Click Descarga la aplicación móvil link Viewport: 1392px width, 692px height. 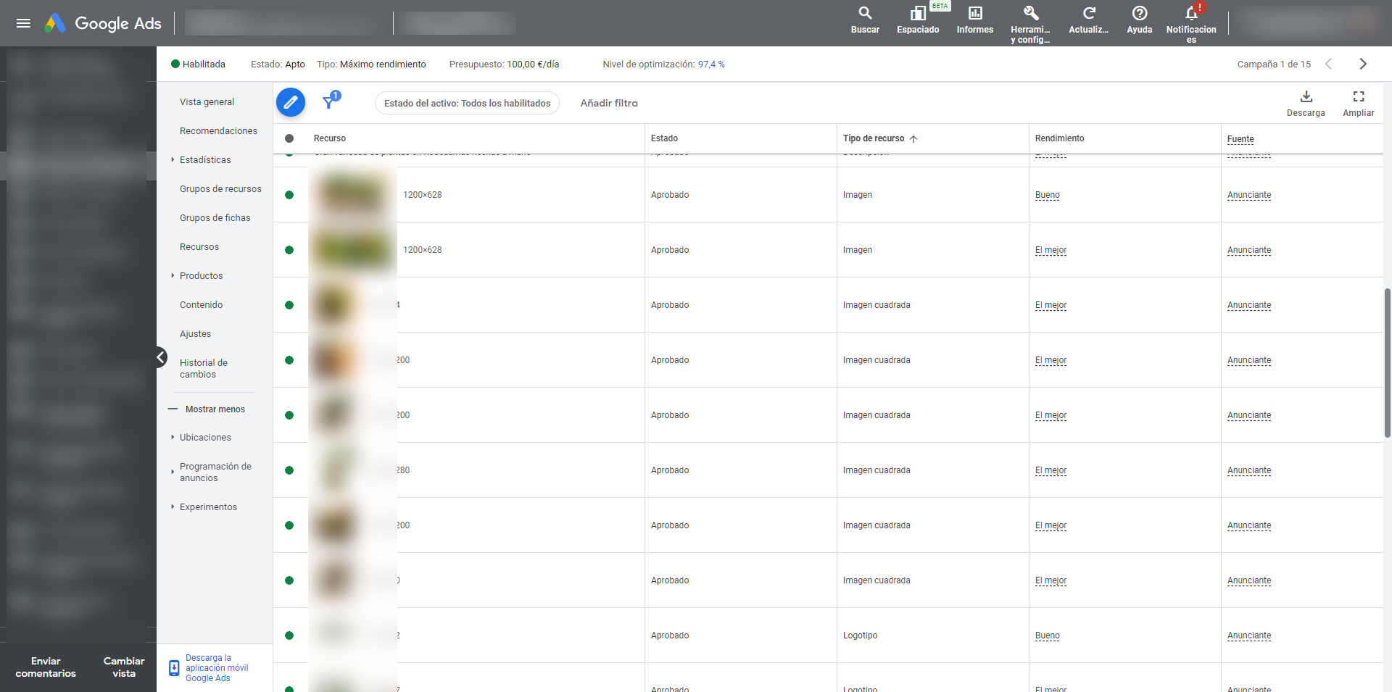click(217, 668)
